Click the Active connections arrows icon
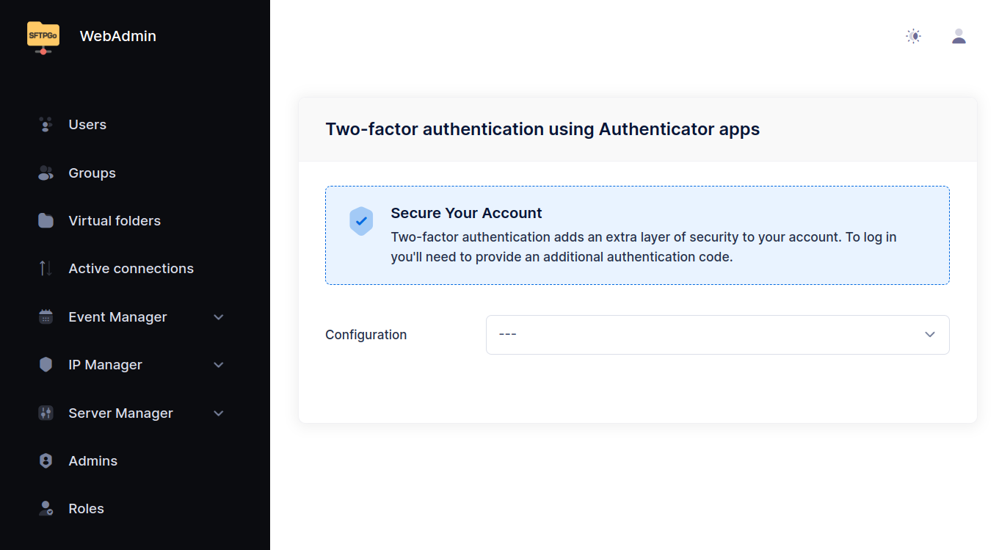 pos(46,269)
